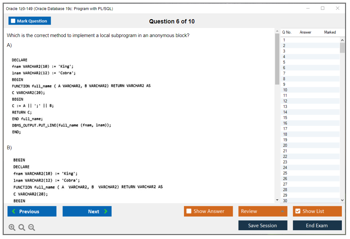Click the End Exam button
The height and width of the screenshot is (239, 350).
(x=317, y=225)
